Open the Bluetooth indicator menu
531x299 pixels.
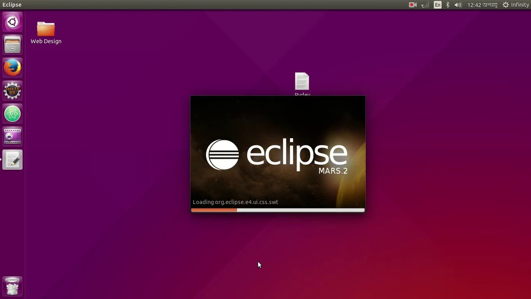point(448,5)
